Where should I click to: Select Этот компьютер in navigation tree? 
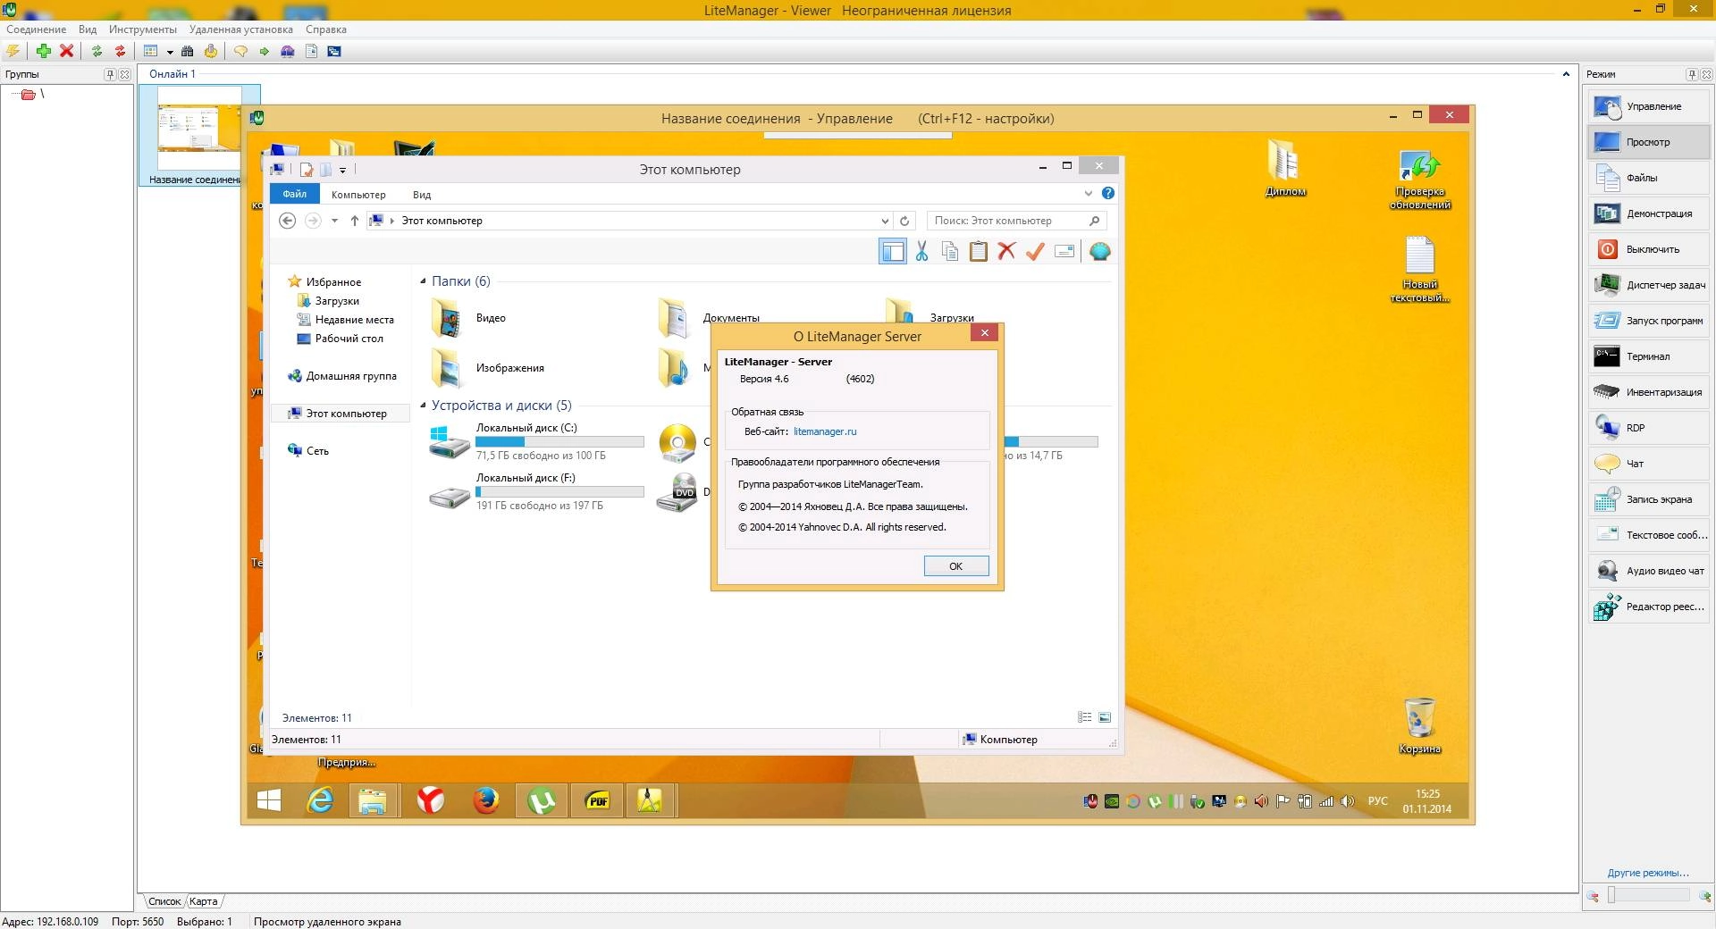click(341, 414)
